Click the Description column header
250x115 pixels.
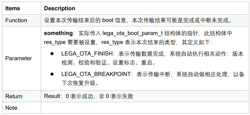(59, 8)
